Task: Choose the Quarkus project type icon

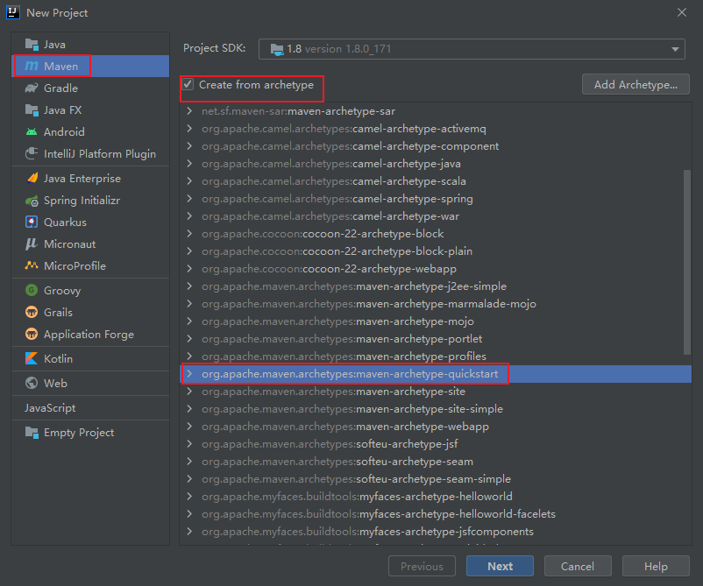Action: 32,222
